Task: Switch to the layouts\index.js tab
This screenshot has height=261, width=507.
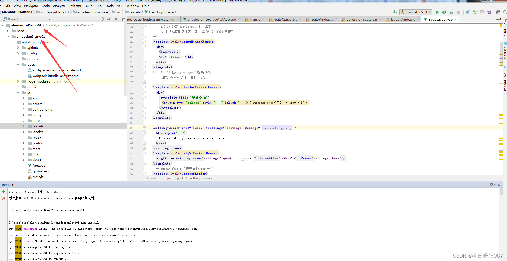Action: pyautogui.click(x=403, y=20)
